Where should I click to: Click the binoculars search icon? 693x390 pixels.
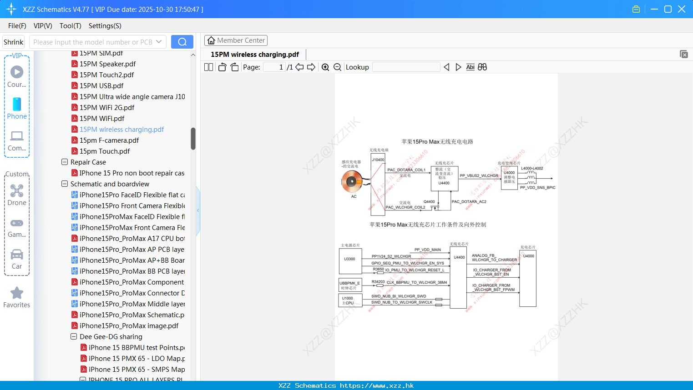(482, 67)
